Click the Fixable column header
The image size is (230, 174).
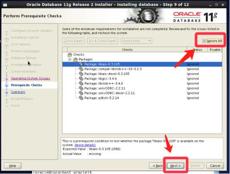(215, 50)
